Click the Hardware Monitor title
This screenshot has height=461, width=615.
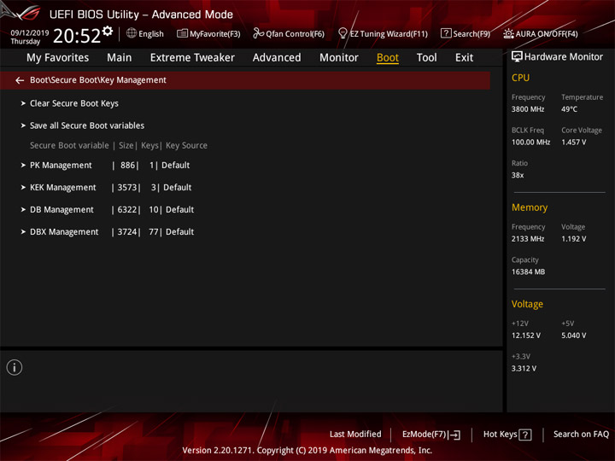(x=564, y=57)
